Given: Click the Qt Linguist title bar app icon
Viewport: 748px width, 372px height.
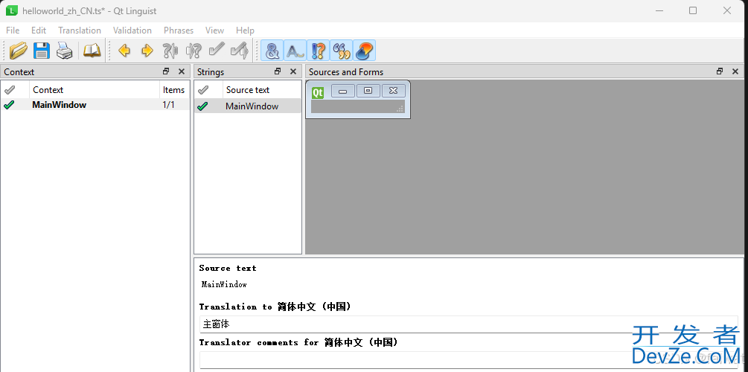Looking at the screenshot, I should point(11,10).
